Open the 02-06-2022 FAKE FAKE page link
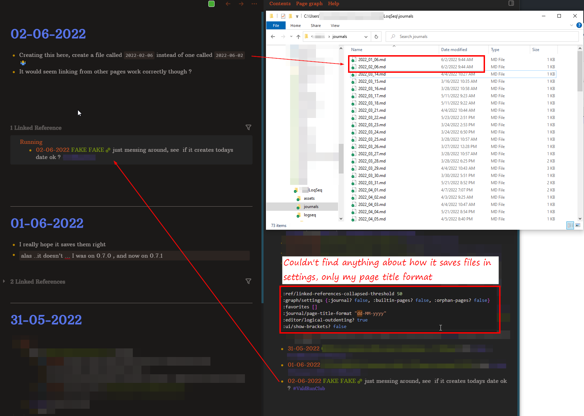Image resolution: width=584 pixels, height=416 pixels. 69,150
